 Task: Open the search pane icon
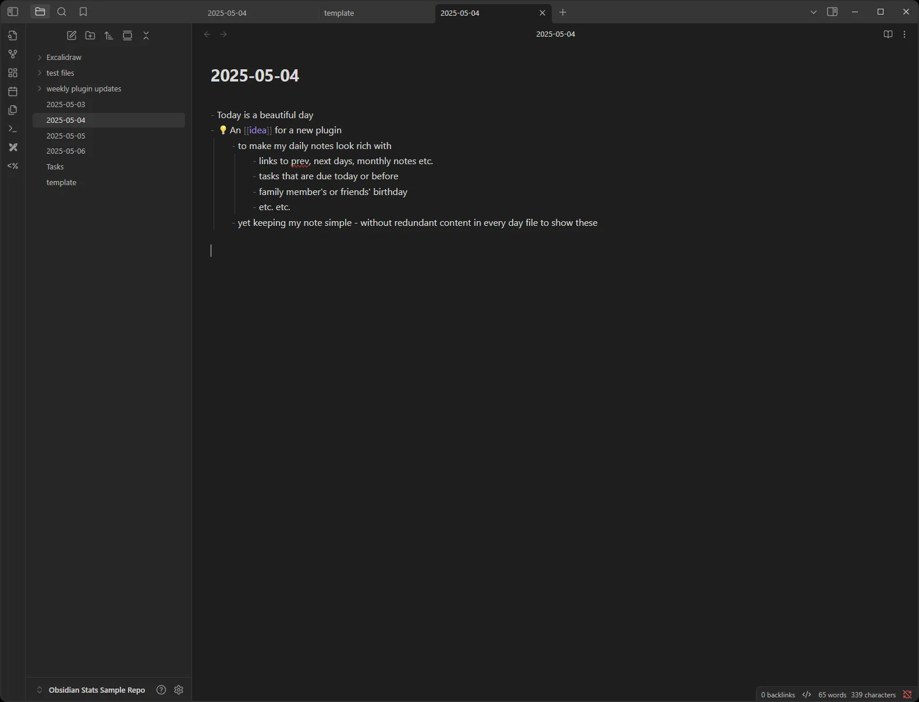pyautogui.click(x=62, y=12)
